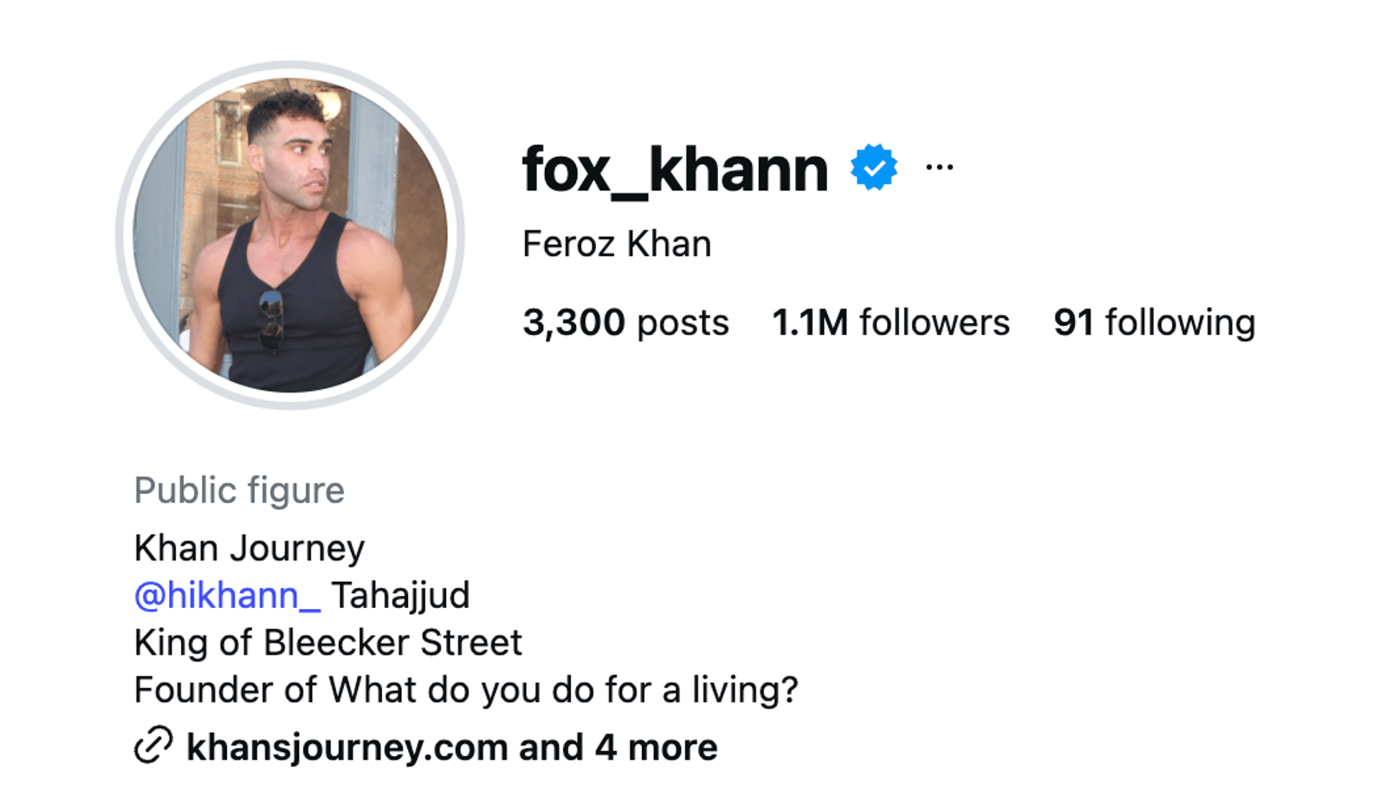
Task: Click sunglasses hanging on tank top in photo
Action: [271, 320]
